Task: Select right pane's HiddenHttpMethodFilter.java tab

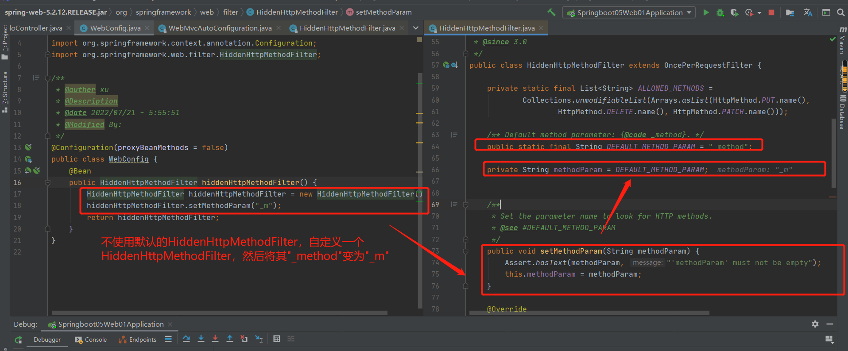Action: pyautogui.click(x=487, y=28)
